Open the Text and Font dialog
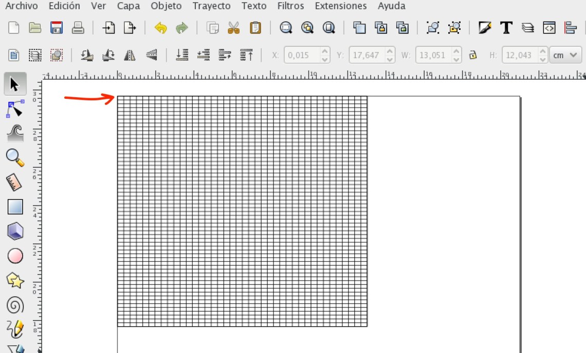The image size is (586, 353). point(506,27)
